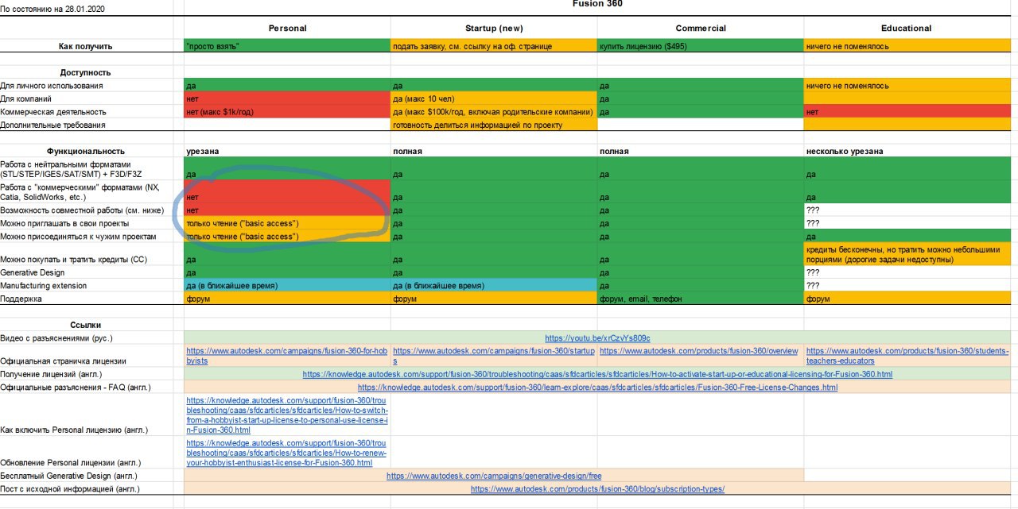
Task: Open the generative-design/free campaign link
Action: (x=494, y=476)
